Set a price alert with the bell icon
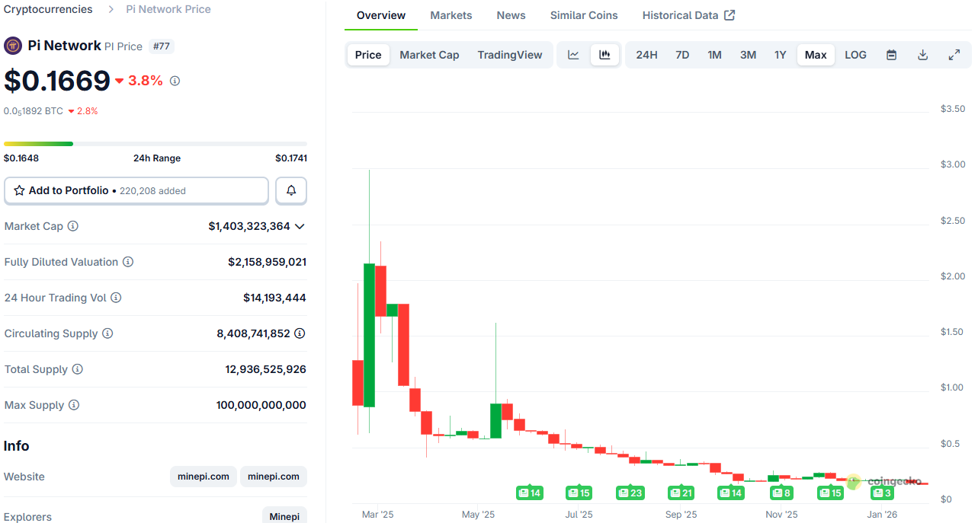978x523 pixels. pos(290,190)
